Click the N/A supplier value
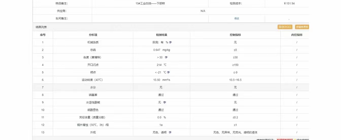This screenshot has width=341, height=140. 203,11
